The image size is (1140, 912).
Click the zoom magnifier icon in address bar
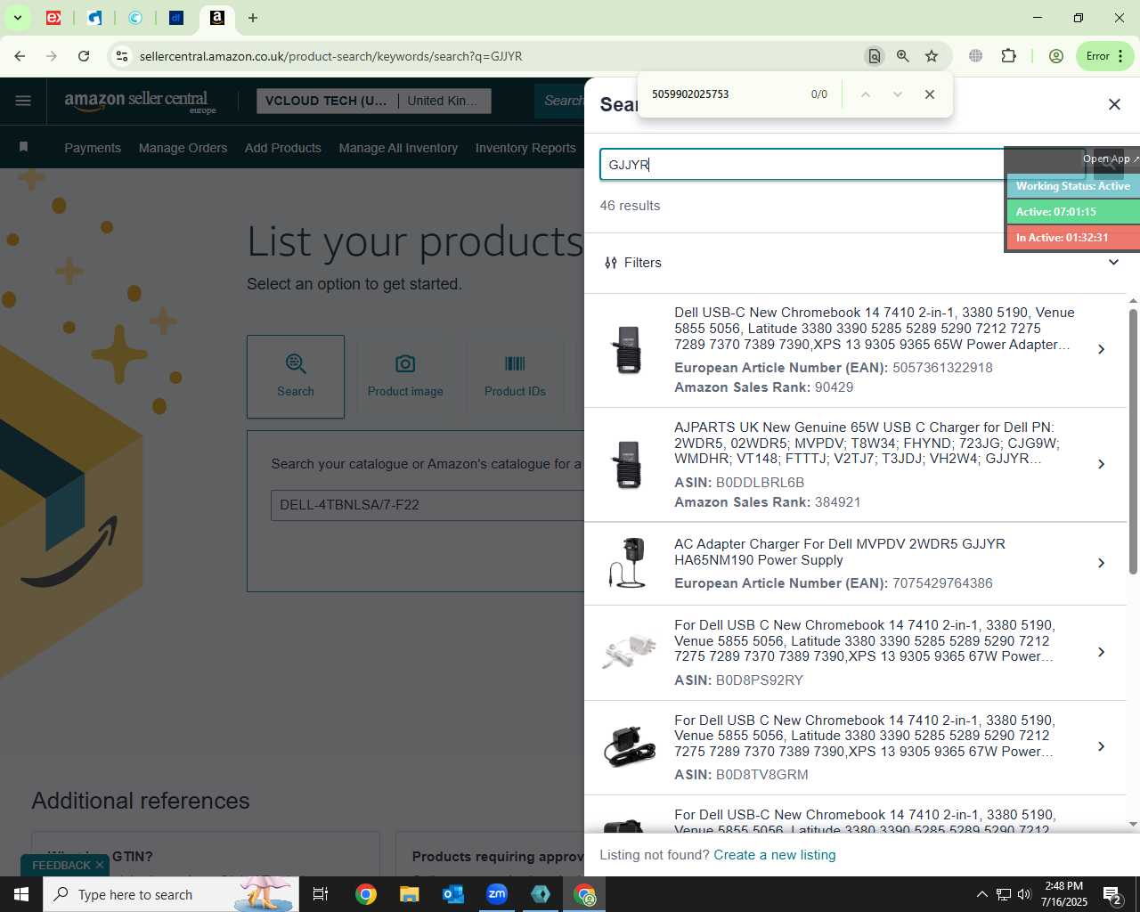pos(903,56)
